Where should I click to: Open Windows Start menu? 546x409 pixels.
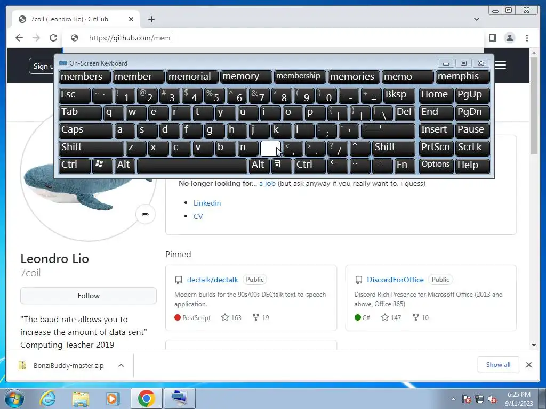[14, 398]
